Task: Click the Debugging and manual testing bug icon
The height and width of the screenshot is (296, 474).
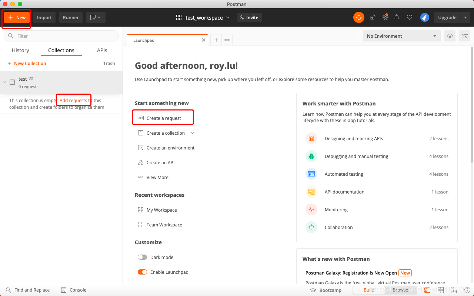Action: (311, 156)
